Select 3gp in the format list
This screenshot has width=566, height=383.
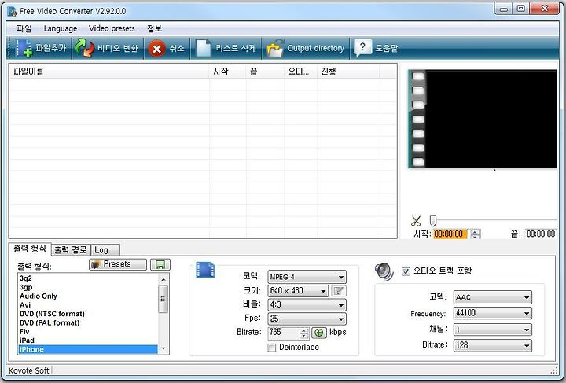click(x=88, y=287)
